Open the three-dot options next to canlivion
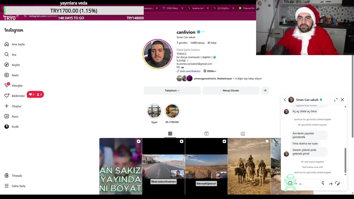354x199 pixels. coord(203,32)
